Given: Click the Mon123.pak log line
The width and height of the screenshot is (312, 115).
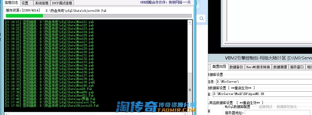Looking at the screenshot, I should [x=49, y=28].
